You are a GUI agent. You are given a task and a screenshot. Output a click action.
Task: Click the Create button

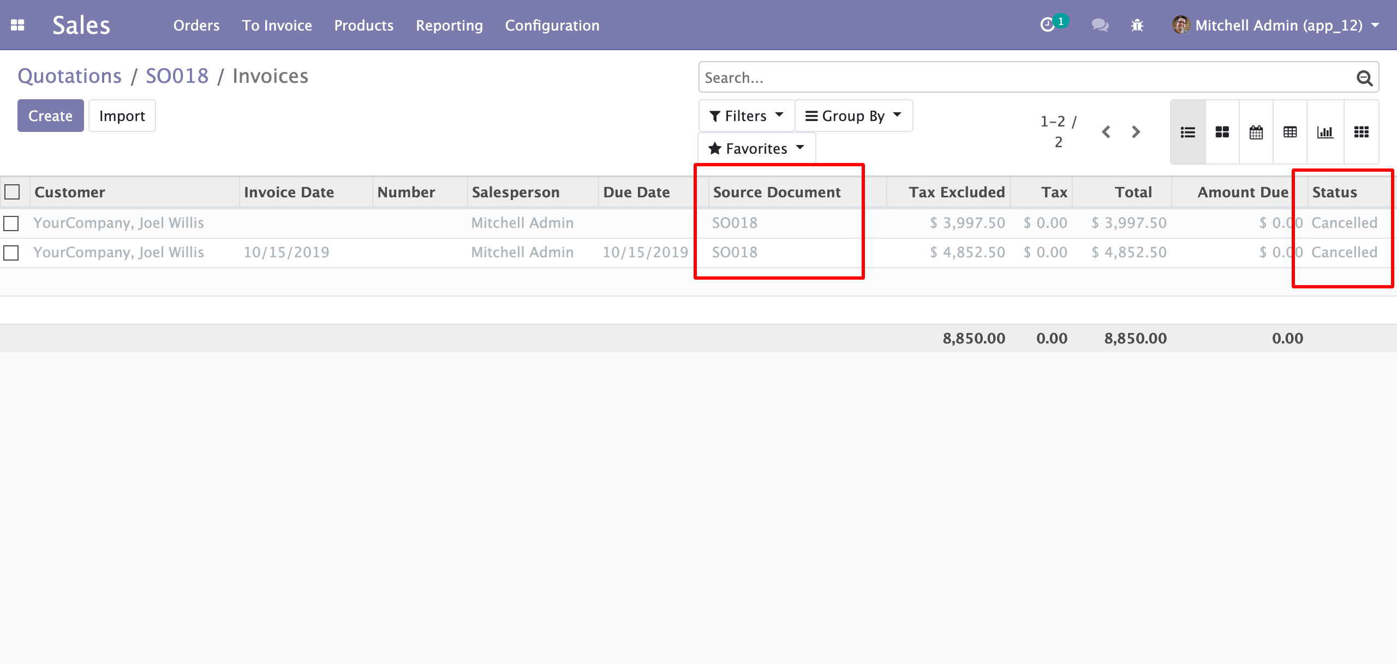click(50, 116)
